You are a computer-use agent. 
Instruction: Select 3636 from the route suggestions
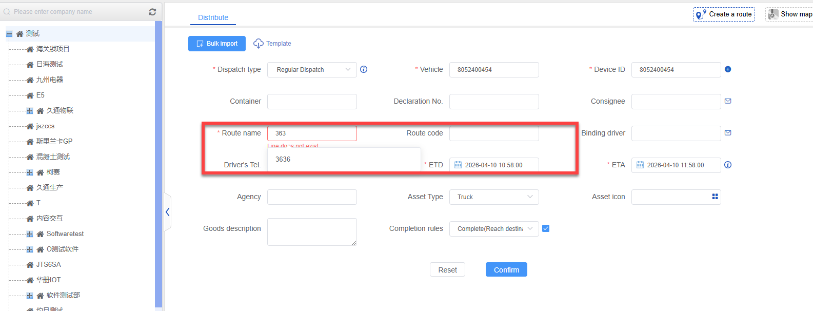tap(283, 159)
